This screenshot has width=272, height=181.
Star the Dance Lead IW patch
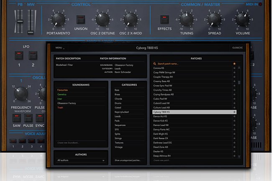[x=234, y=125]
